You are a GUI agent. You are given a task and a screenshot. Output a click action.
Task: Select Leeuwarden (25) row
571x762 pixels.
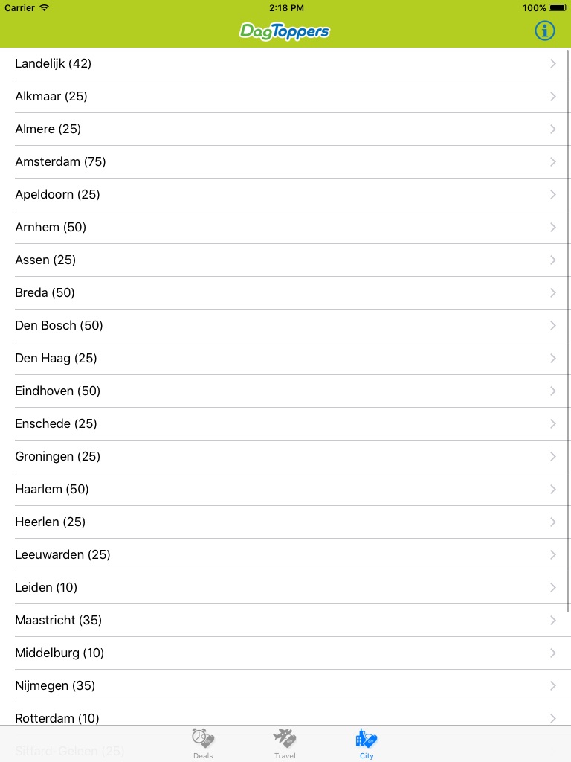coord(62,555)
